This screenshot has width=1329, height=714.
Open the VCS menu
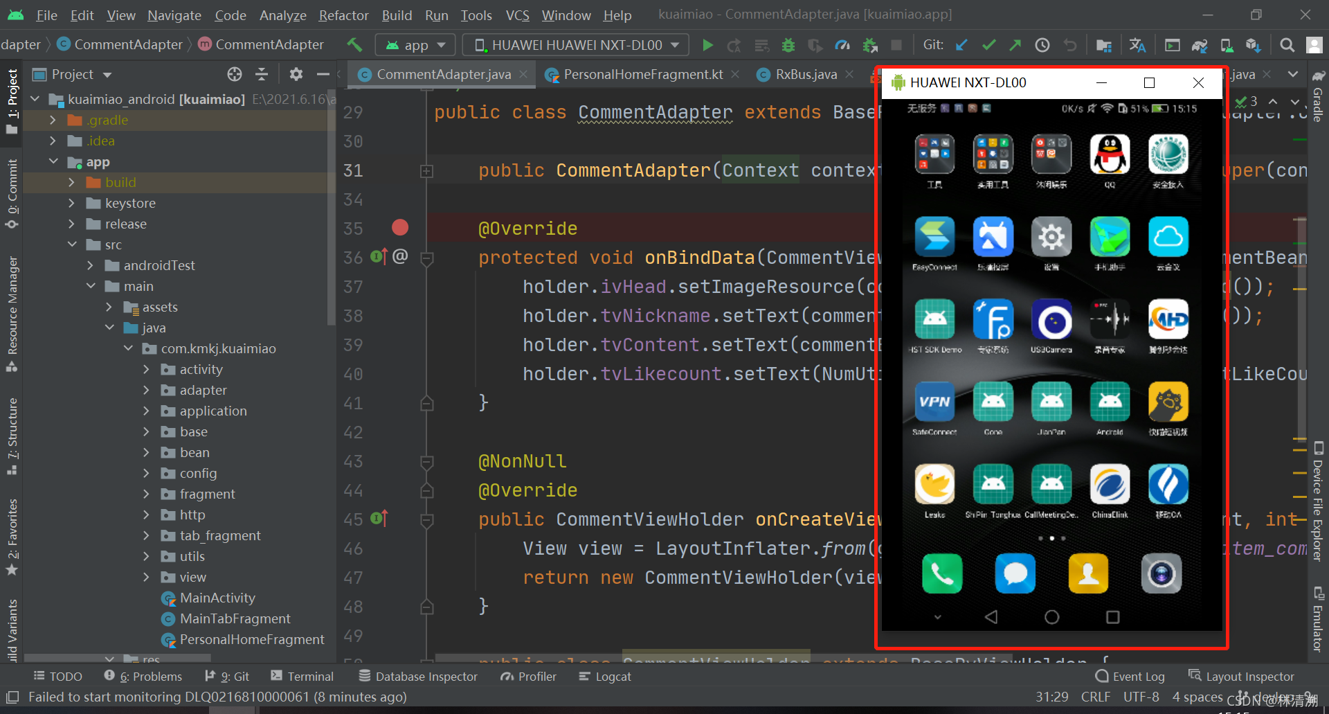click(x=517, y=15)
